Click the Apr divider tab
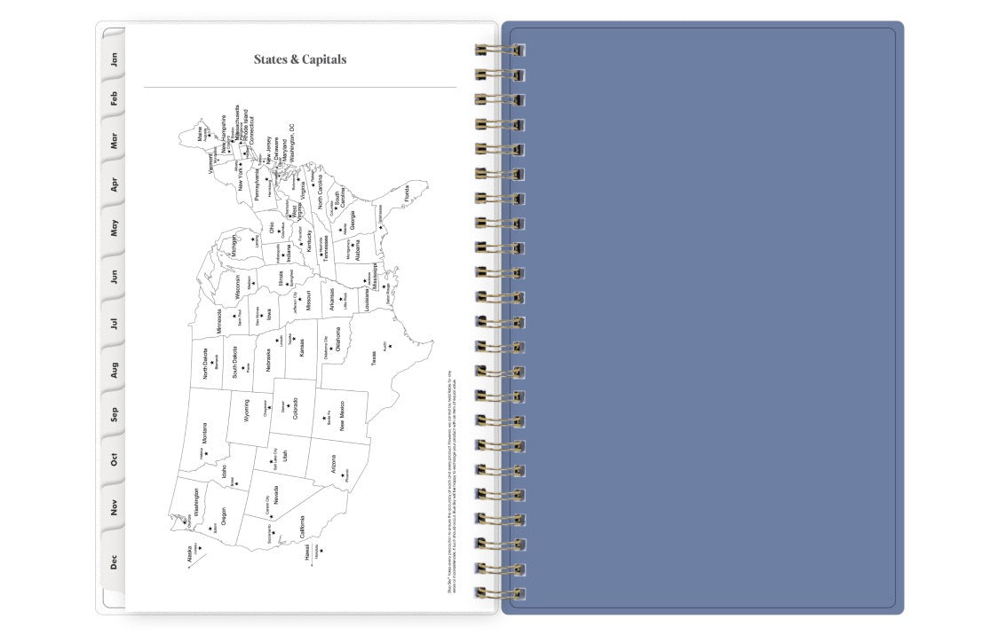The width and height of the screenshot is (999, 643). 114,185
